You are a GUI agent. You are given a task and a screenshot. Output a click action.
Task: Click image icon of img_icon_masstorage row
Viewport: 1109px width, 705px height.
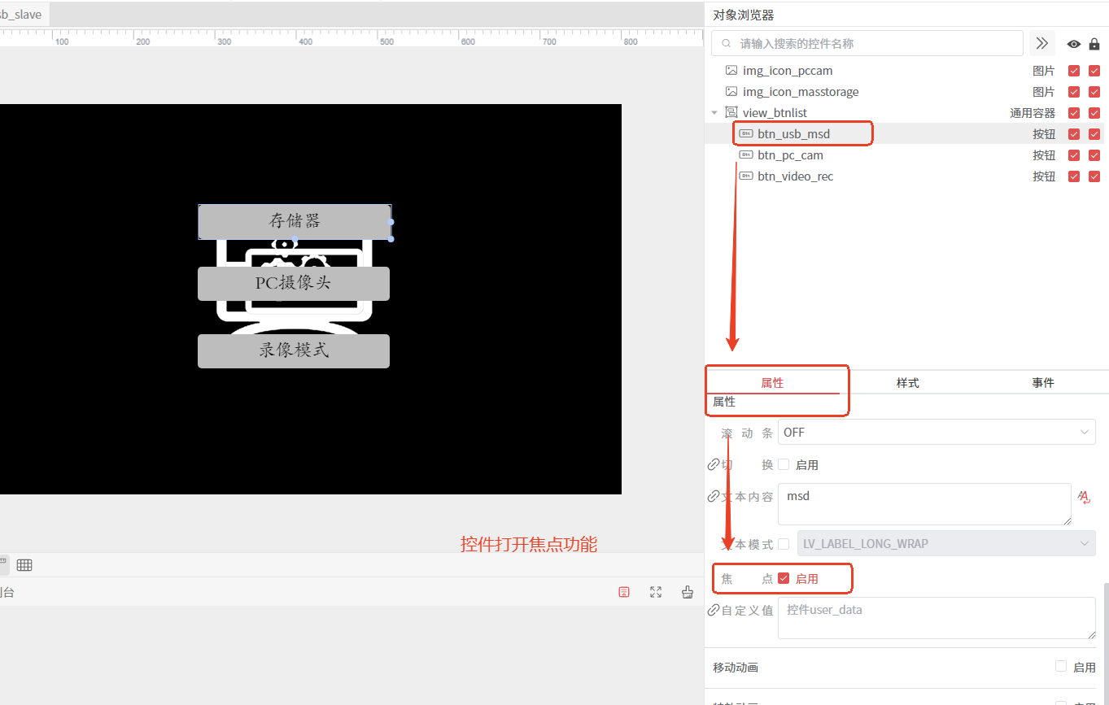(731, 92)
